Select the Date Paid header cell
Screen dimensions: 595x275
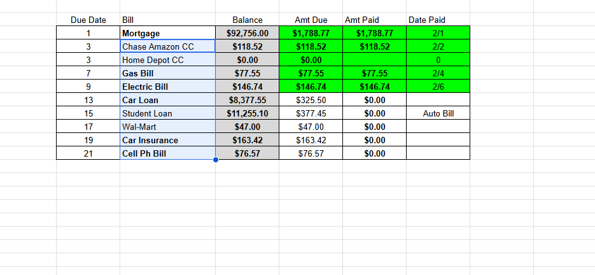438,20
